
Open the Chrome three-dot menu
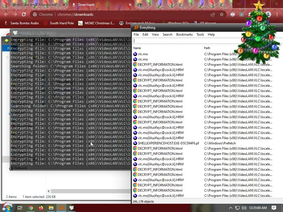[277, 14]
